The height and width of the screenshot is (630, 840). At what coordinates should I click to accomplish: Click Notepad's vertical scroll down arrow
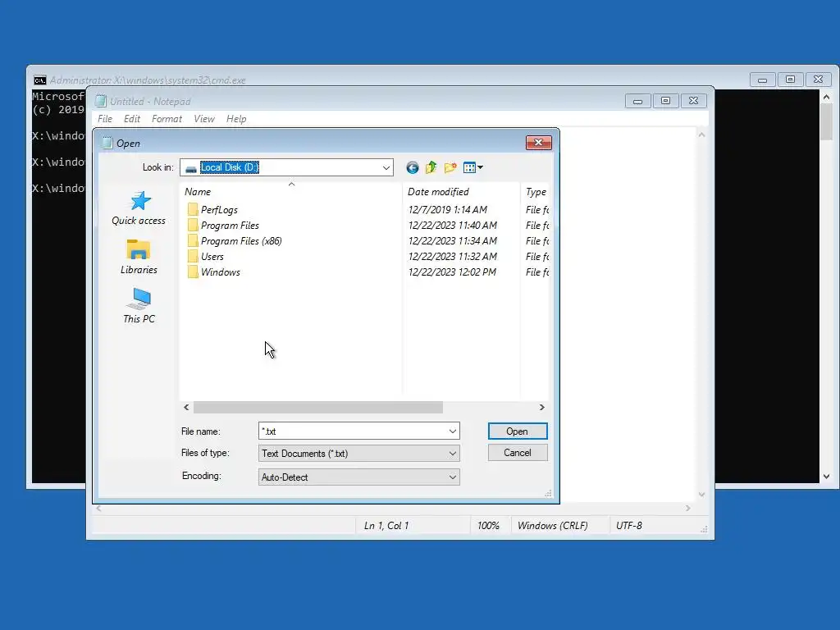pos(702,495)
